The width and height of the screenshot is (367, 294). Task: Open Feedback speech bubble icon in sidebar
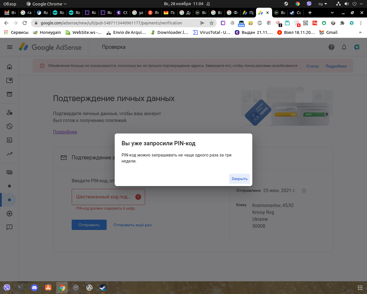coord(9,227)
